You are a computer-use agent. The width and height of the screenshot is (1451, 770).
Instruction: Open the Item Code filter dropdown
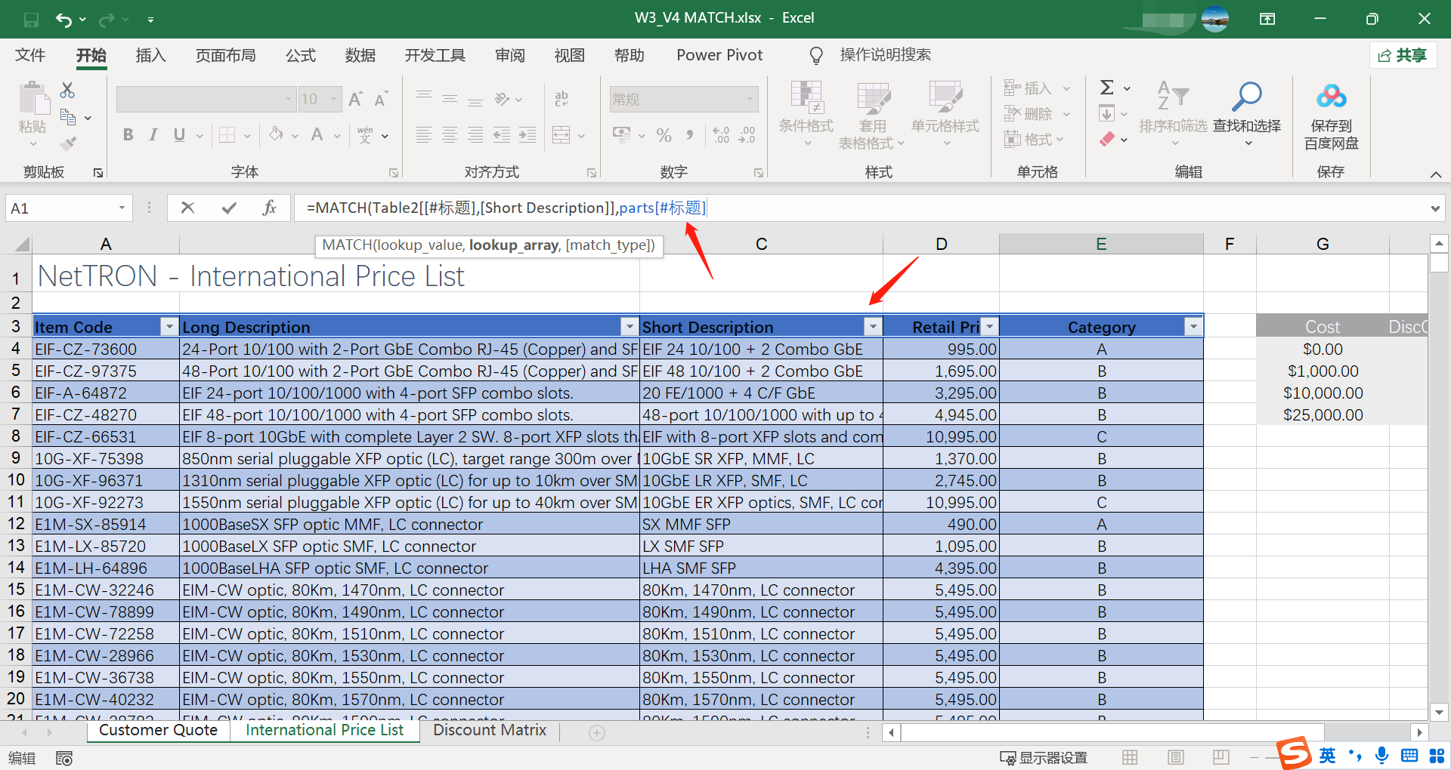click(x=169, y=327)
